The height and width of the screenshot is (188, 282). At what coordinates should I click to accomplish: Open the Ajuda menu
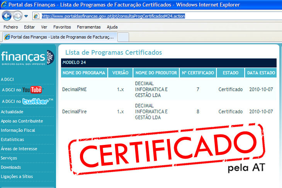(x=112, y=27)
